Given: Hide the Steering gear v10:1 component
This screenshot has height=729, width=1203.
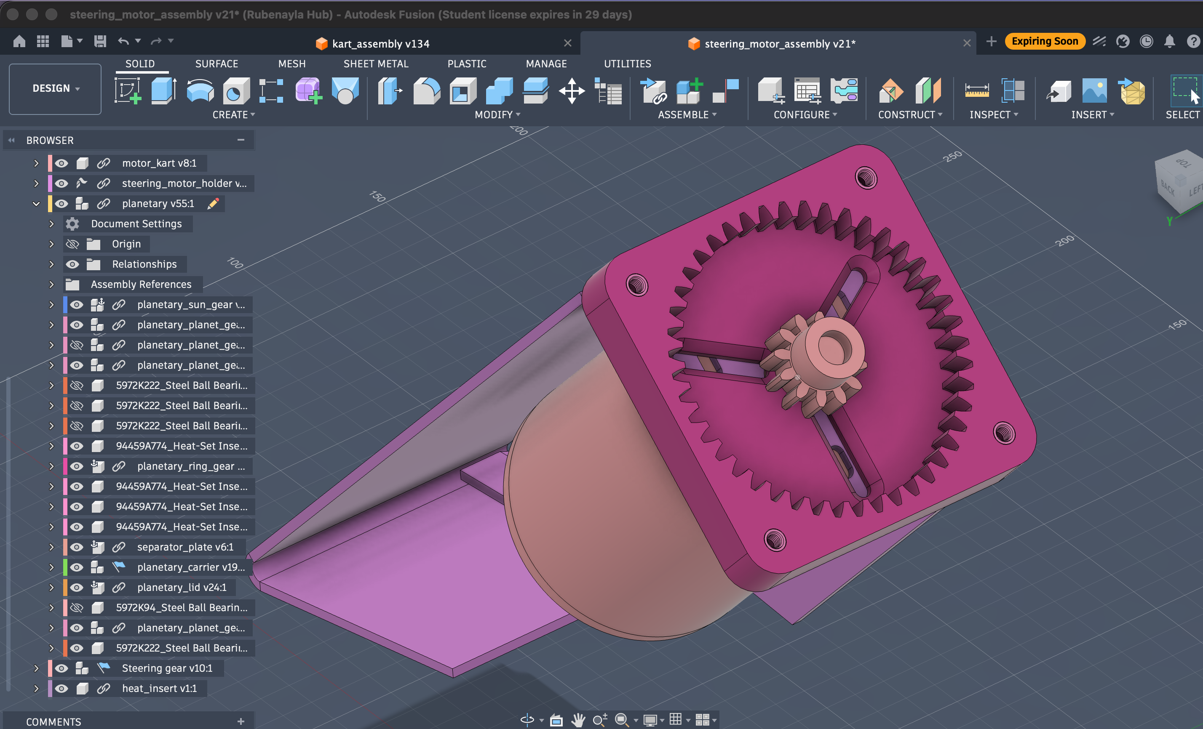Looking at the screenshot, I should (x=61, y=668).
